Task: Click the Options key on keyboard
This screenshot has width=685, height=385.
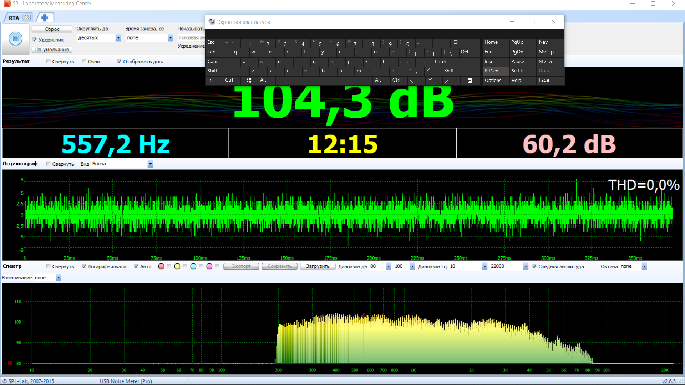Action: coord(493,81)
